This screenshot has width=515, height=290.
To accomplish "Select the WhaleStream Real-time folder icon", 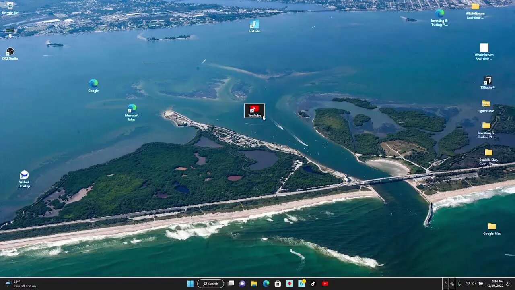I will point(475,11).
